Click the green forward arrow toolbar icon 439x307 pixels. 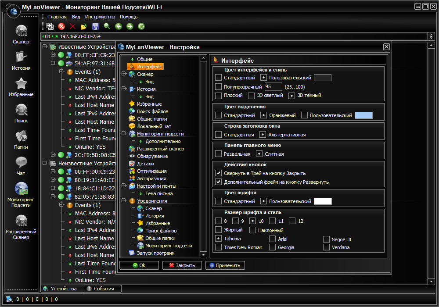130,26
